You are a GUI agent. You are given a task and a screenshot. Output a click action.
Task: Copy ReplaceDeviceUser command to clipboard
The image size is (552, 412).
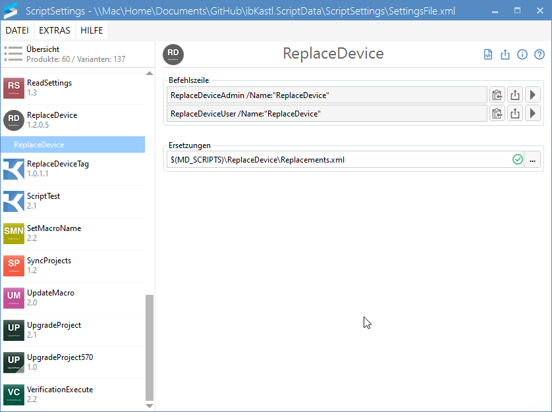pos(497,114)
